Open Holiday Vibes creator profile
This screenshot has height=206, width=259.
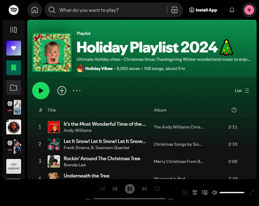tap(99, 69)
